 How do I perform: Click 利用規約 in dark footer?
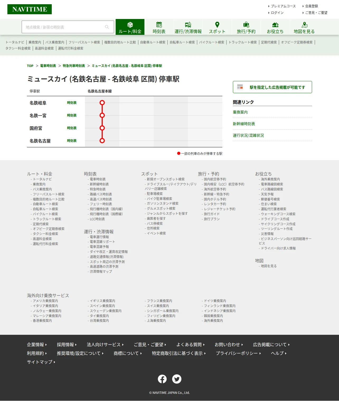point(37,353)
